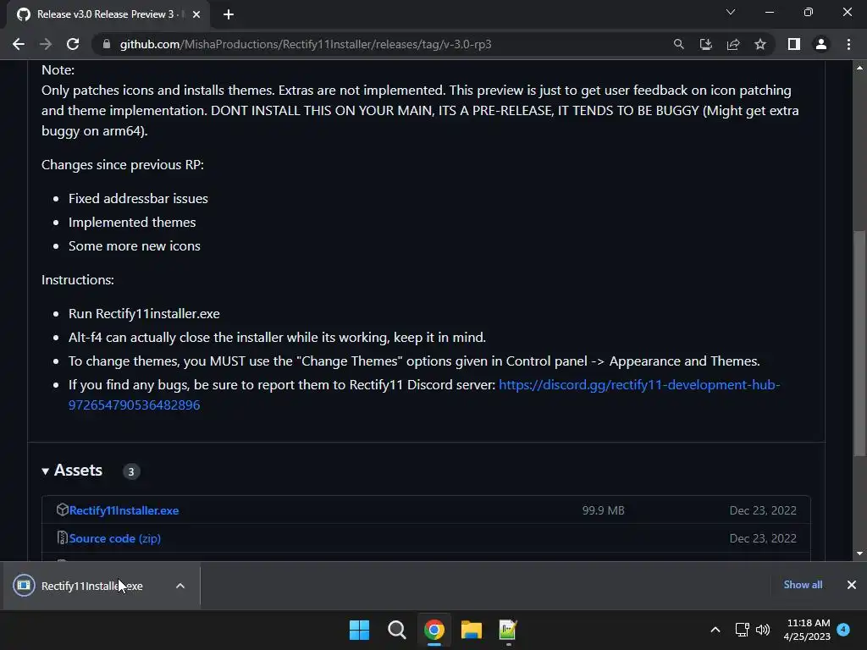Show all downloads

(803, 585)
